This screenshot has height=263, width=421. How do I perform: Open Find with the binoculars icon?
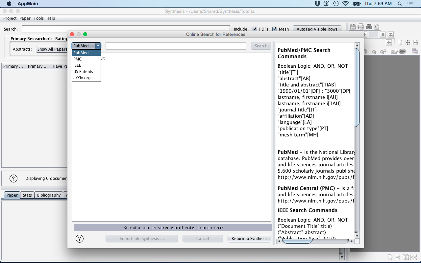click(x=369, y=27)
